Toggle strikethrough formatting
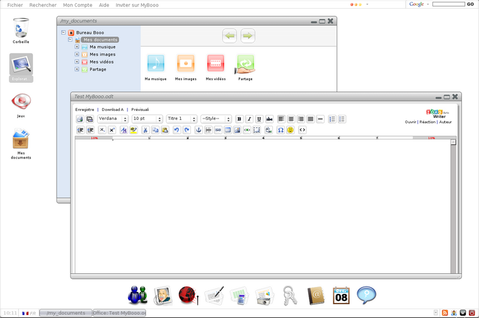The image size is (479, 318). 269,119
